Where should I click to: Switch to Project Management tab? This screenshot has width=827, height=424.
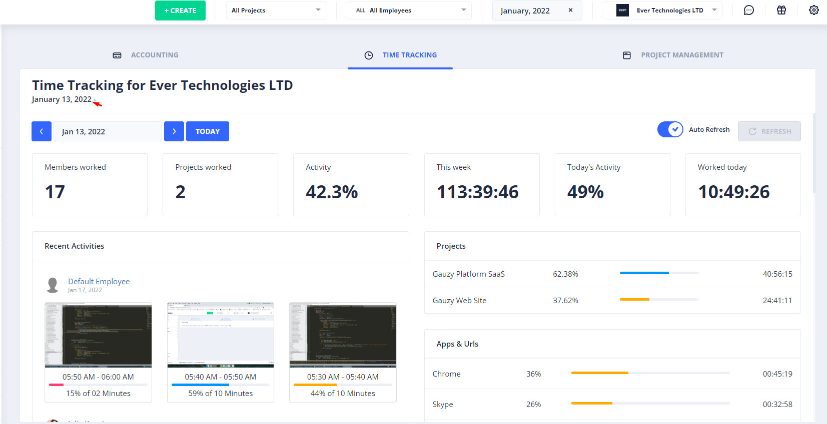pos(673,55)
